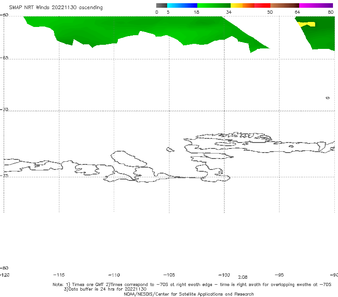Click the yellow-orange segment of the color bar
This screenshot has height=297, width=338.
pos(243,5)
